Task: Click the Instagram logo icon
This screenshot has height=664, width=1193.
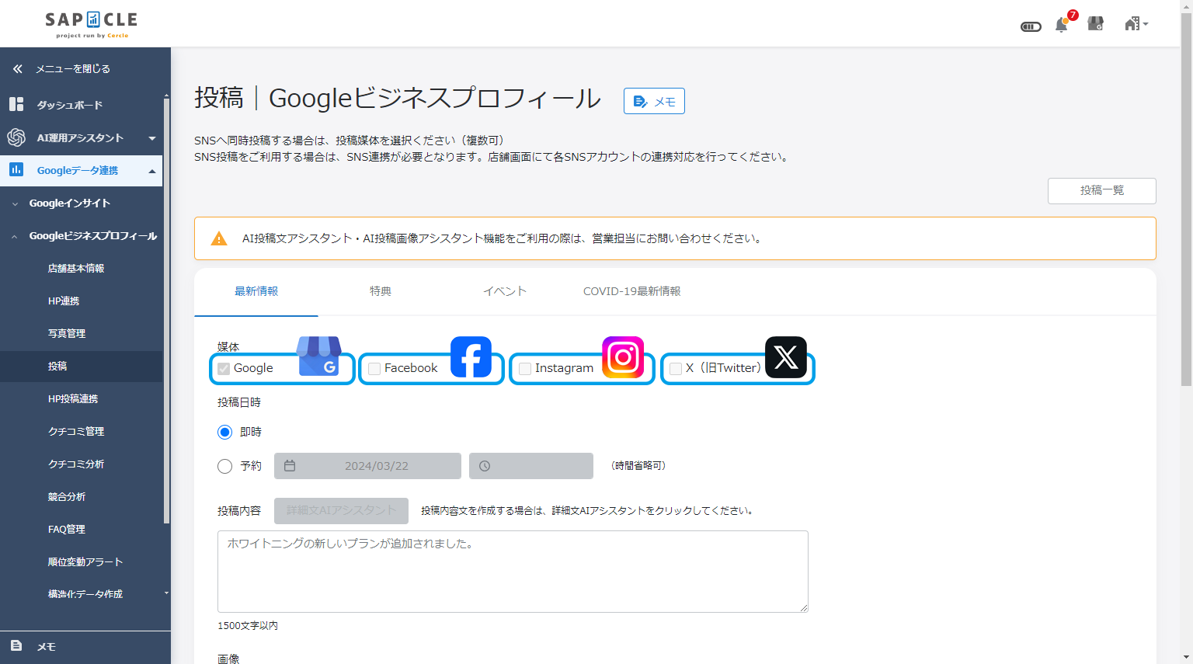Action: pyautogui.click(x=623, y=357)
